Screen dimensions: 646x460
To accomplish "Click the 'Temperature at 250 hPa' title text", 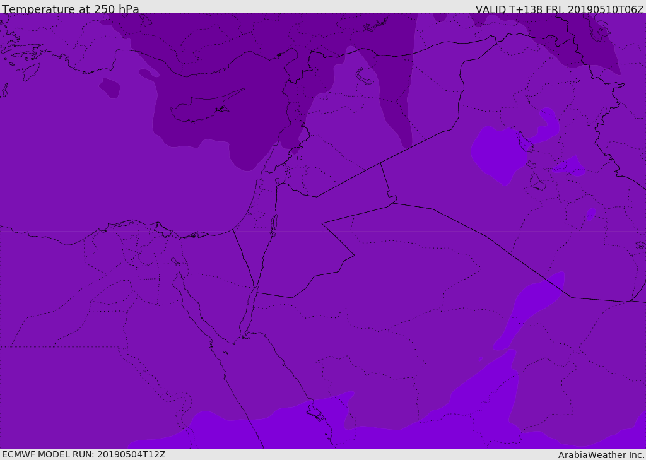I will 71,9.
